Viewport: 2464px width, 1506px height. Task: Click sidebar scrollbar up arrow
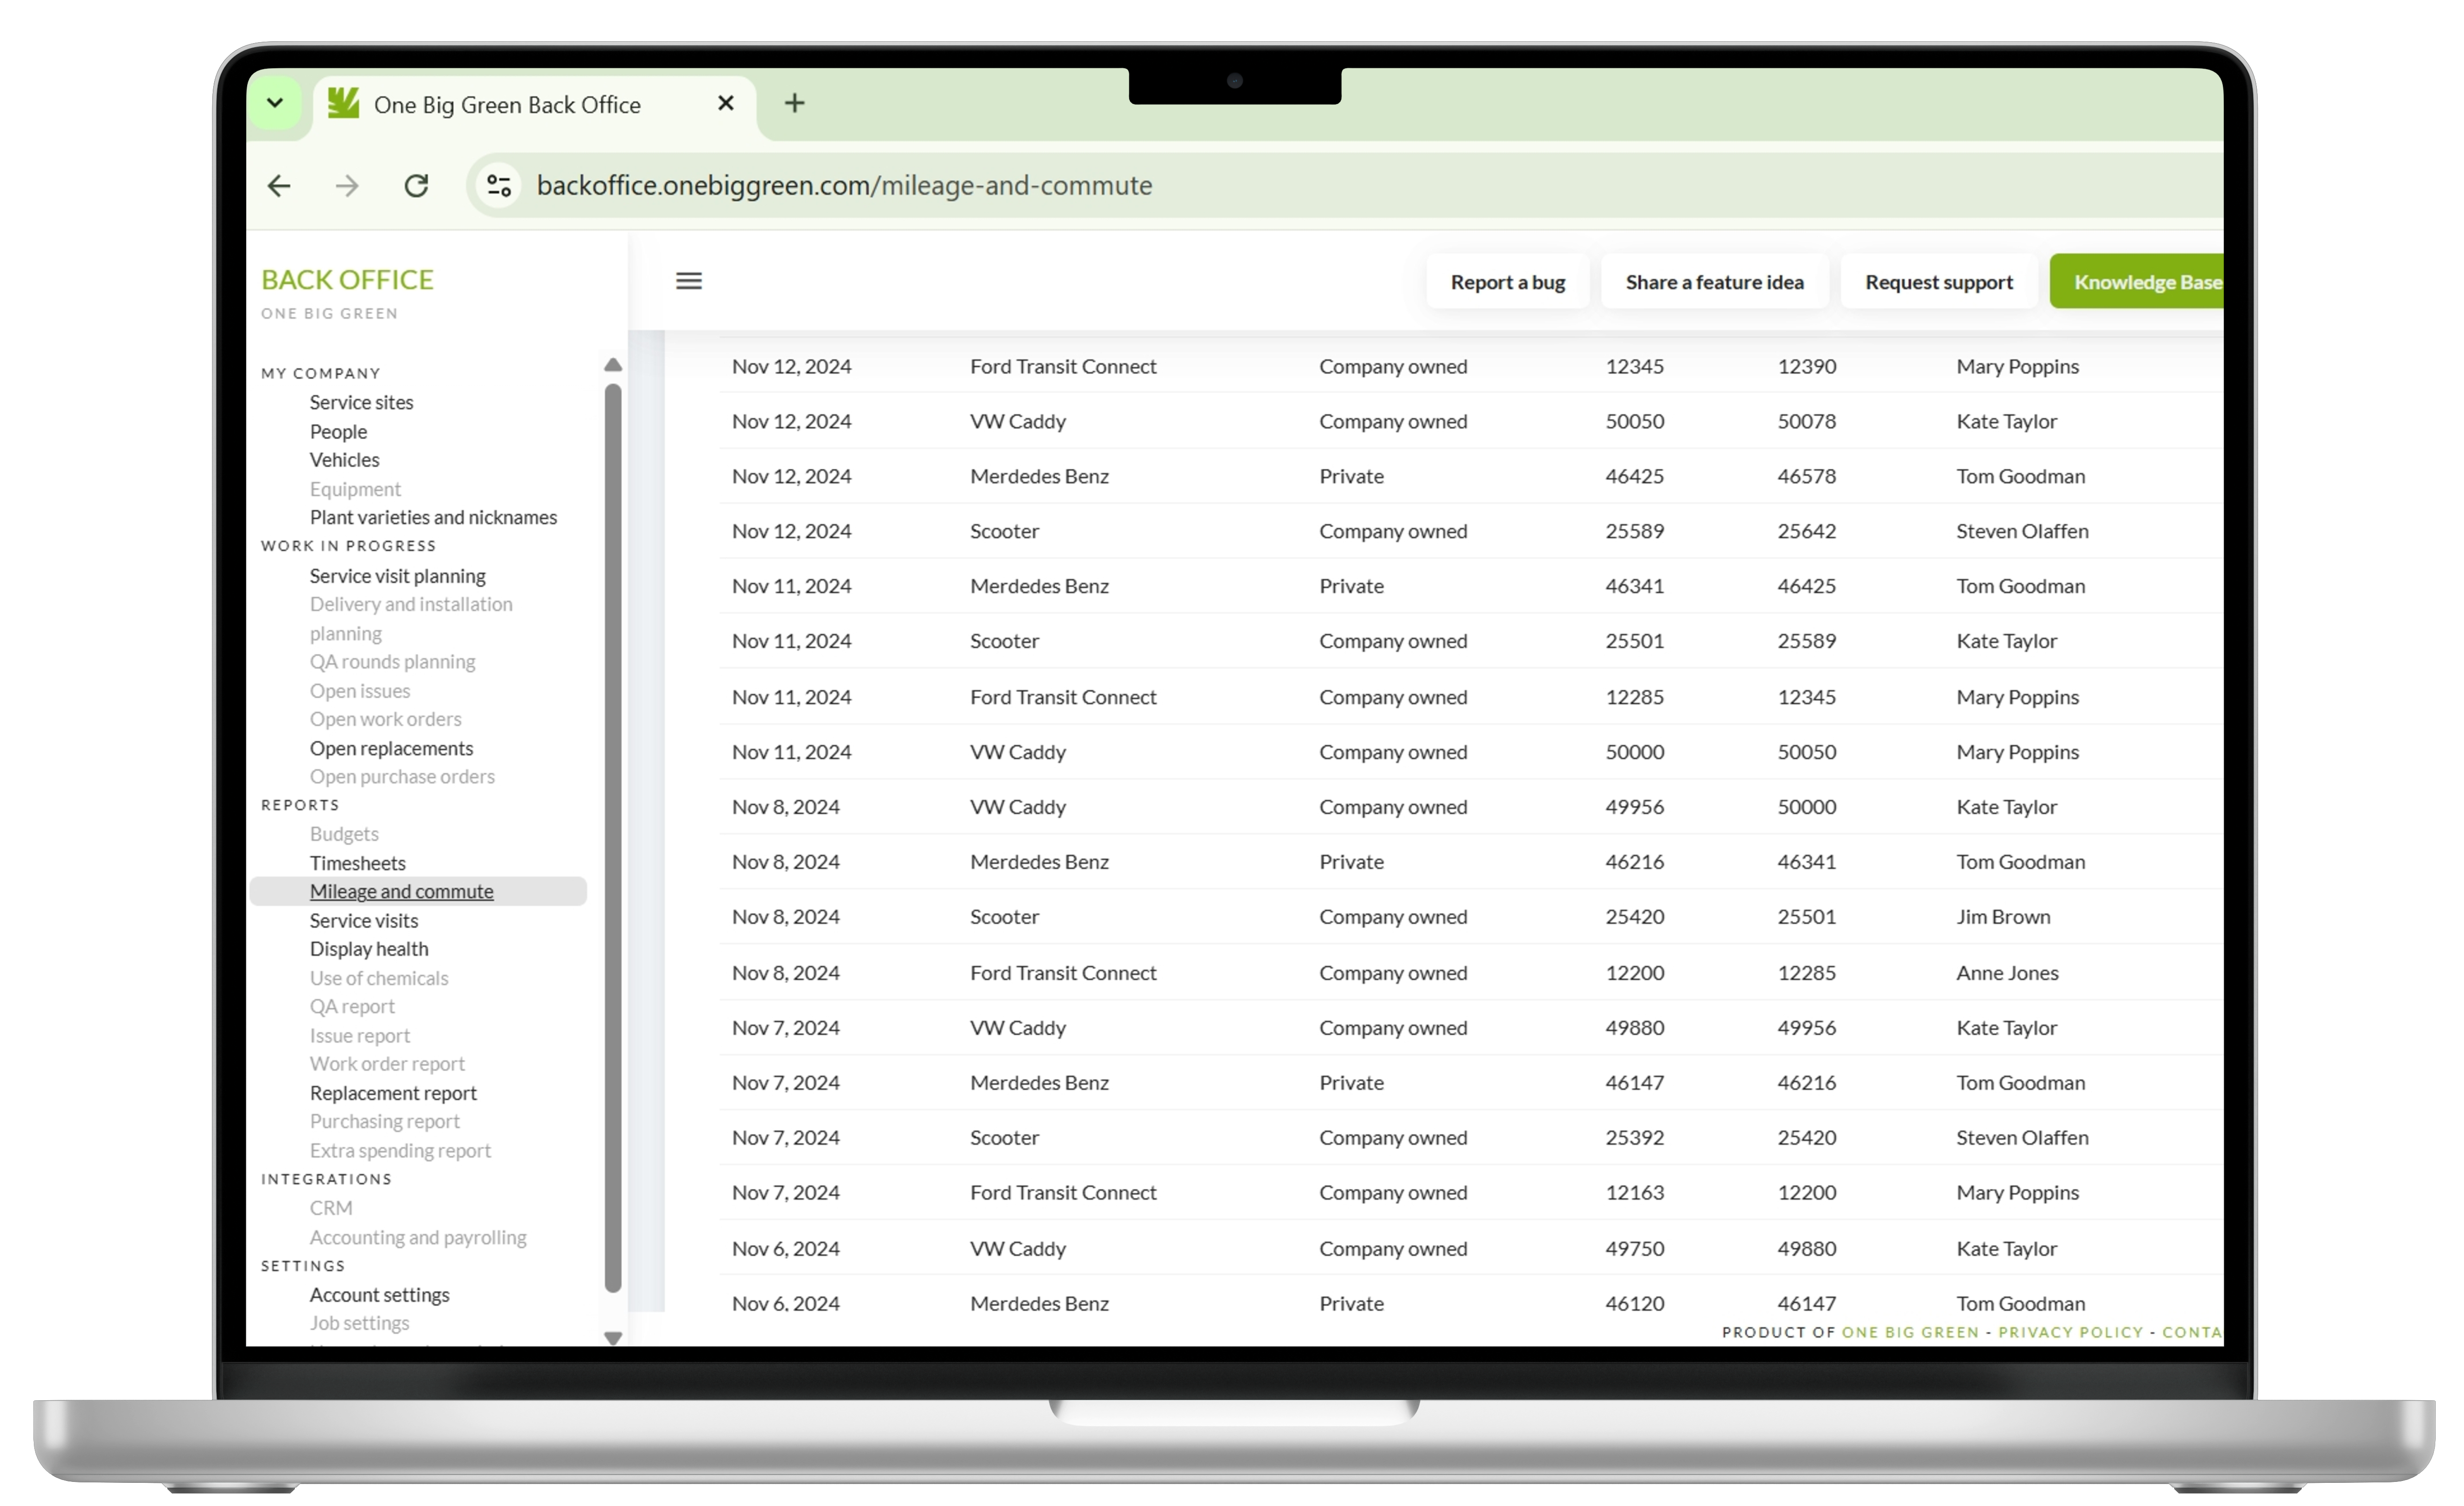[x=613, y=365]
